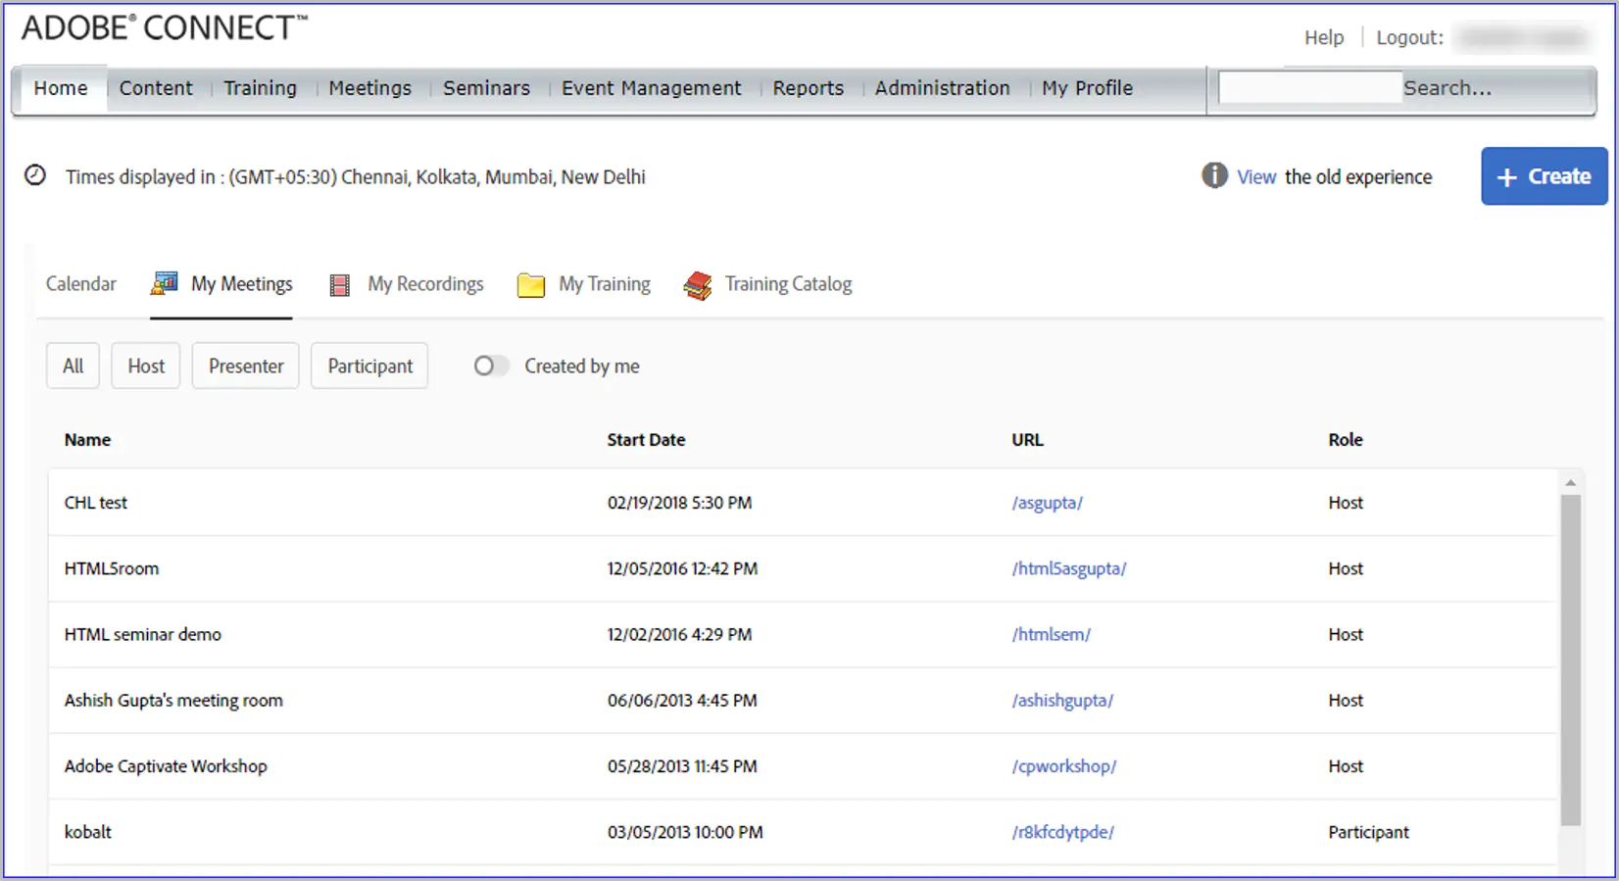
Task: Open the Event Management menu
Action: pos(651,88)
